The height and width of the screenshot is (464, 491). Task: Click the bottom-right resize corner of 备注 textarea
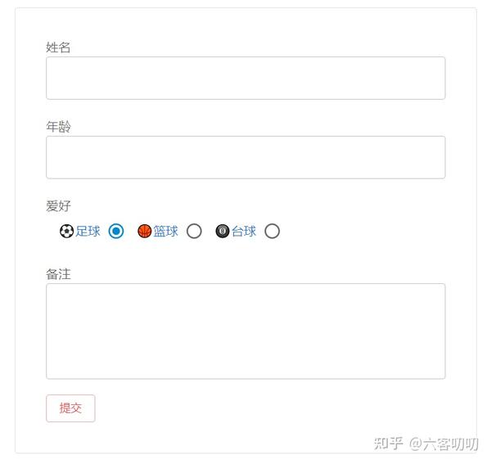coord(443,376)
